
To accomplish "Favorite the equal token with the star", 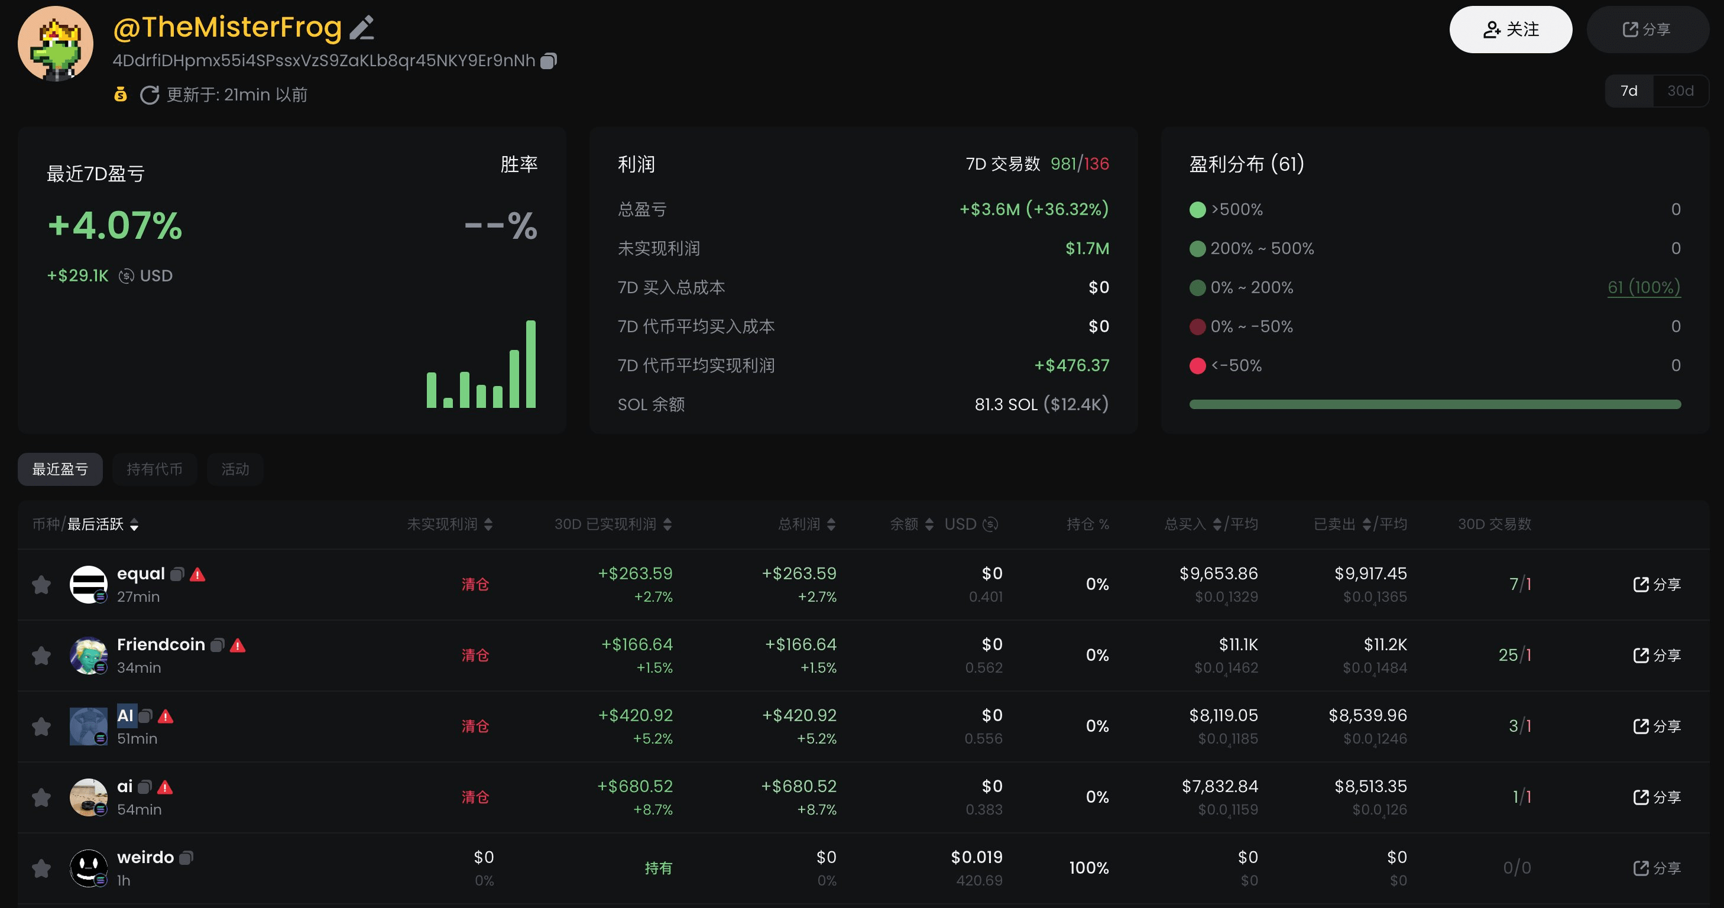I will tap(41, 585).
